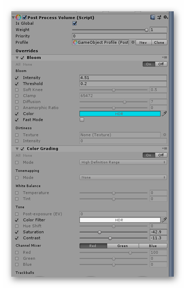Click the Contrast slider handle
This screenshot has width=185, height=288.
coord(110,238)
